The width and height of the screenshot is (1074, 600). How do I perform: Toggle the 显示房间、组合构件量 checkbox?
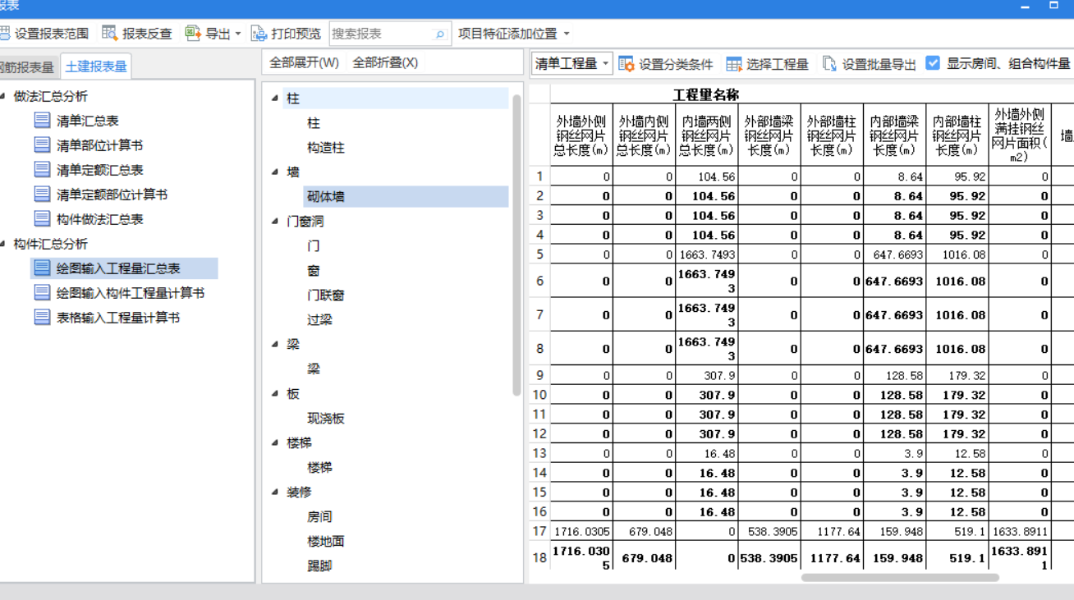tap(933, 63)
